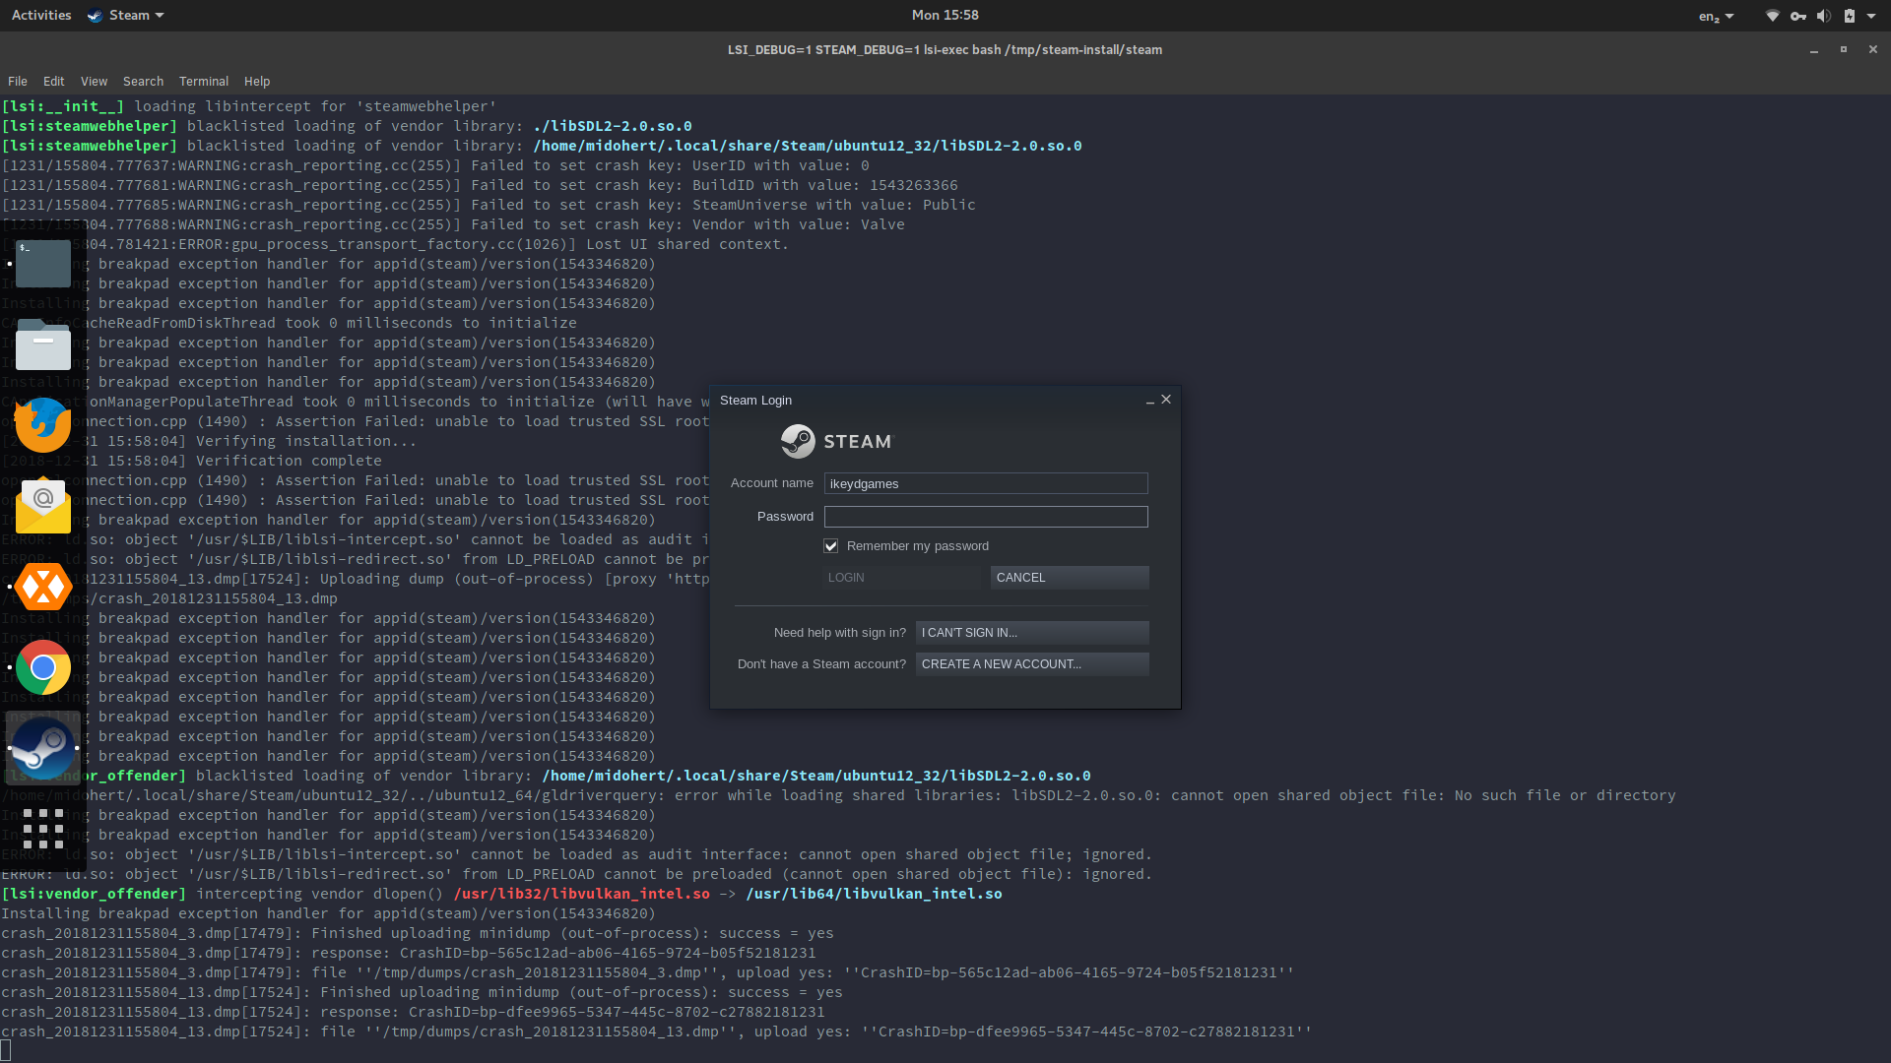Toggle Remember my password checkbox
Screen dimensions: 1891x1063
point(831,546)
